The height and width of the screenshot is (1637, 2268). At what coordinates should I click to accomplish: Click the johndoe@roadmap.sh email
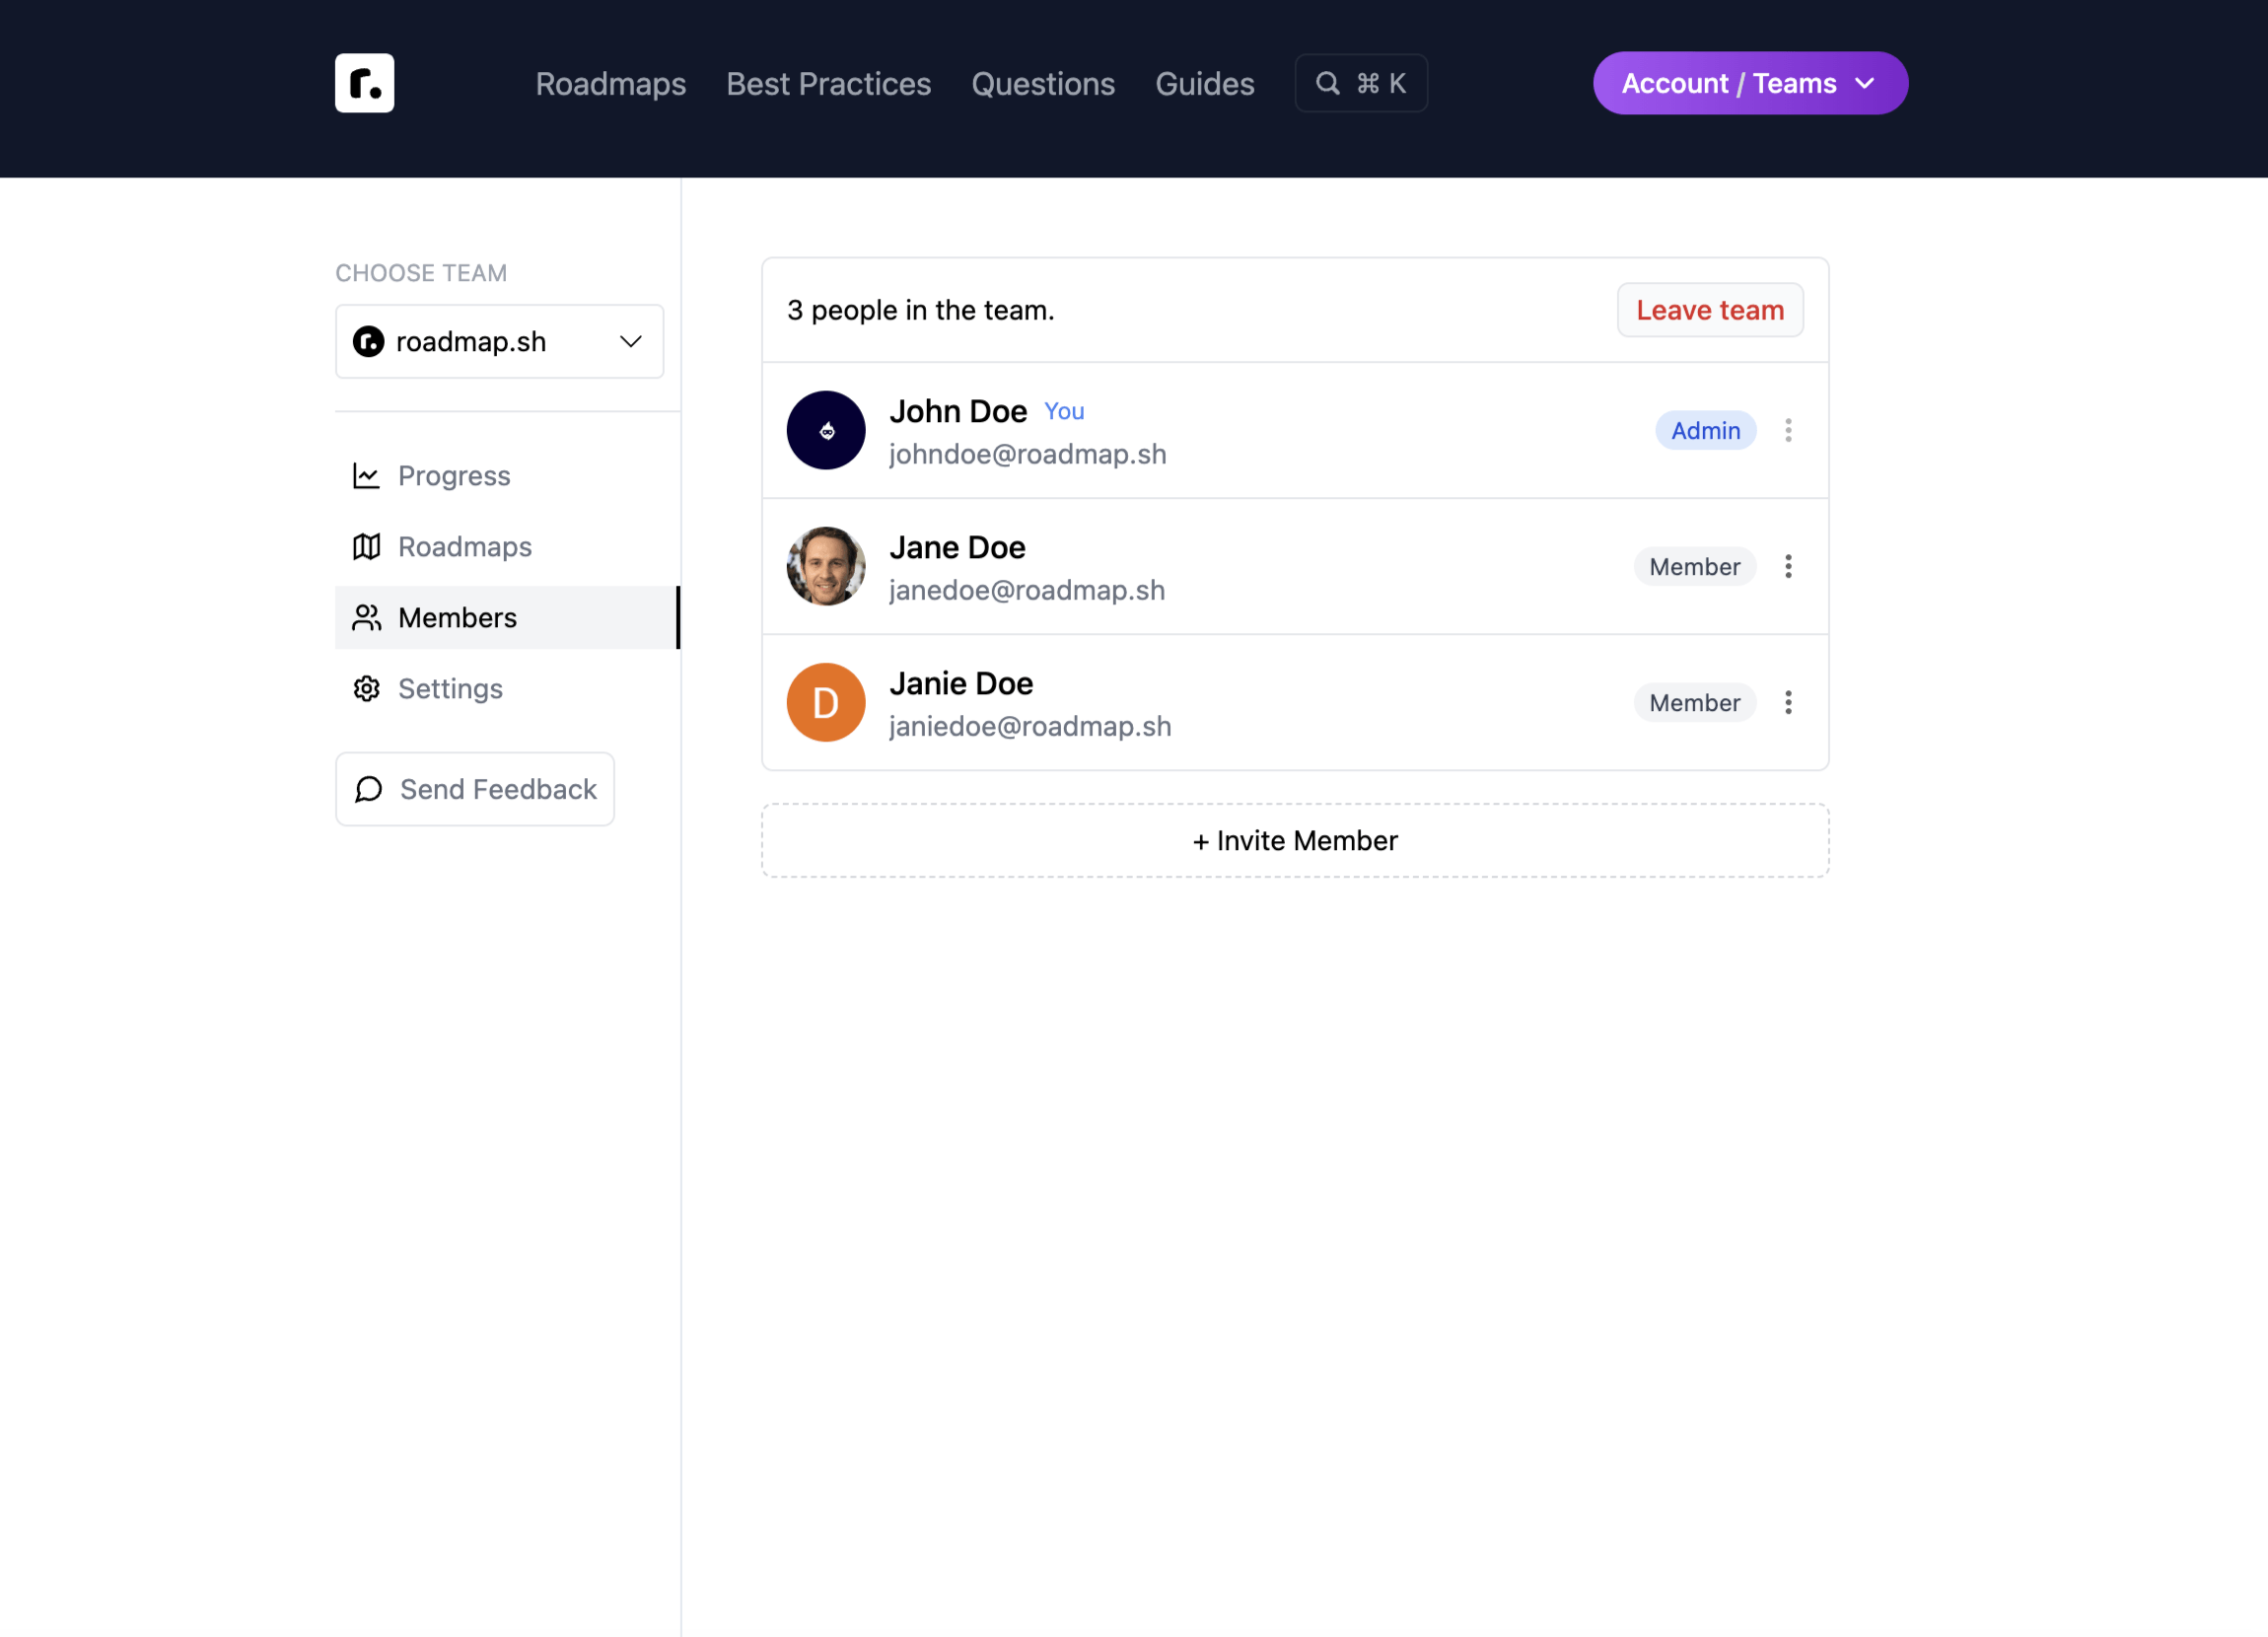pos(1027,455)
